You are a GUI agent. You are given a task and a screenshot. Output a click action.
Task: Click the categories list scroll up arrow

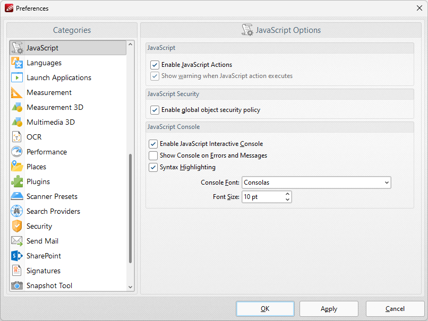coord(131,44)
